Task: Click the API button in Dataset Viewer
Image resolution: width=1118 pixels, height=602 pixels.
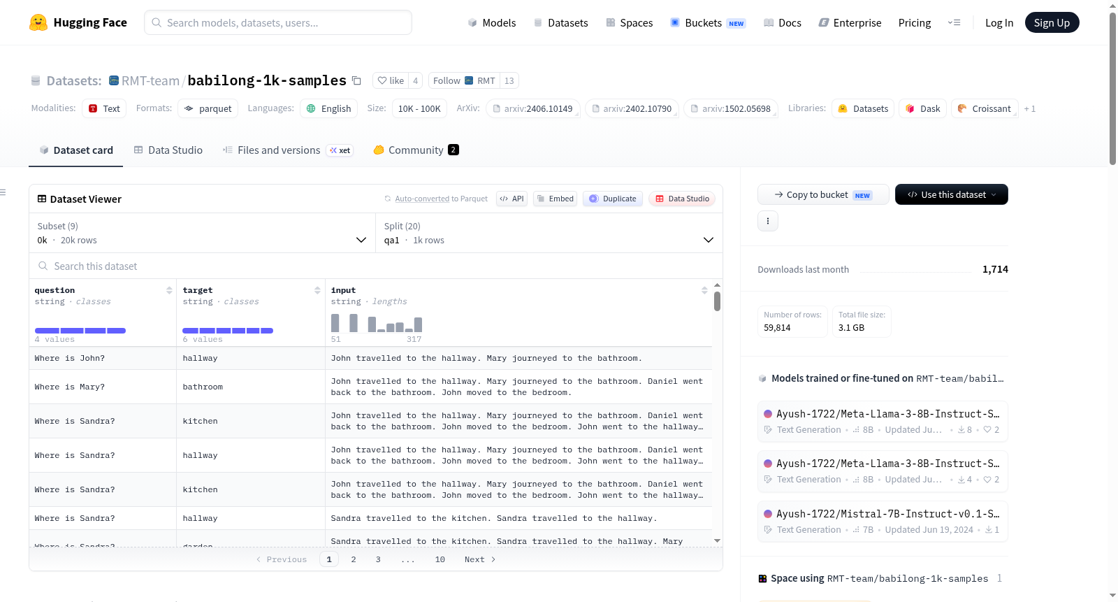Action: (x=511, y=199)
